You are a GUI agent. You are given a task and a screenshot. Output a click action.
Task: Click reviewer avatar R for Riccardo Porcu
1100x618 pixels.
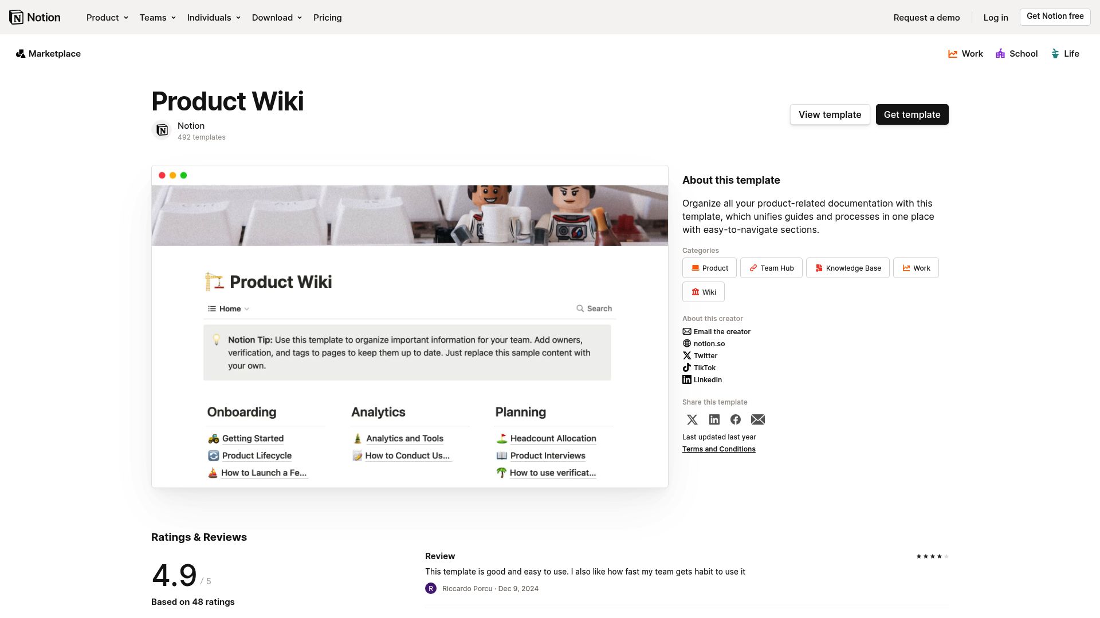point(431,589)
